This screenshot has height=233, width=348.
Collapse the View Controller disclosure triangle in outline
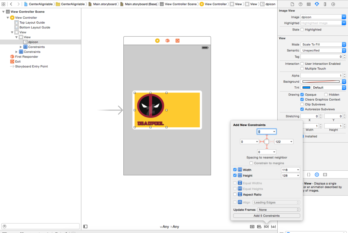coord(8,18)
